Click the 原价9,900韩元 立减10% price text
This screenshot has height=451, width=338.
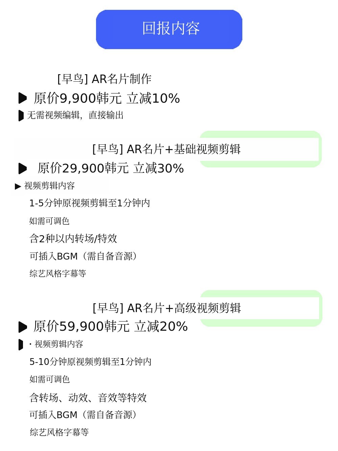[x=106, y=98]
